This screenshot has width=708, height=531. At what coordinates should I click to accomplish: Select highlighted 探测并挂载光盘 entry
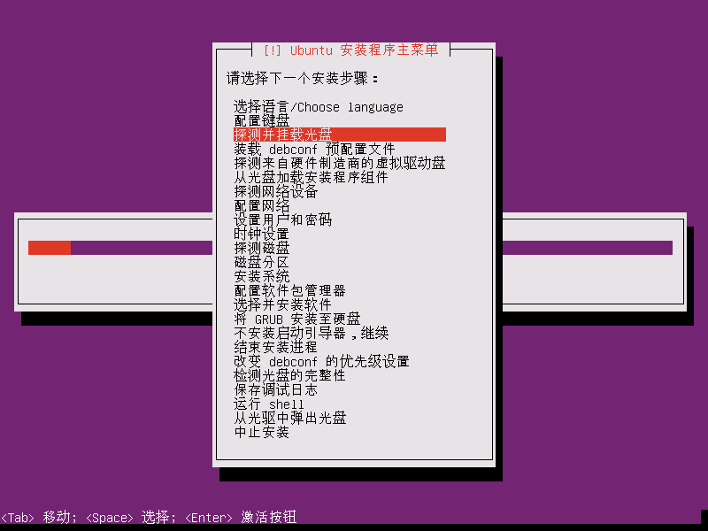coord(340,135)
